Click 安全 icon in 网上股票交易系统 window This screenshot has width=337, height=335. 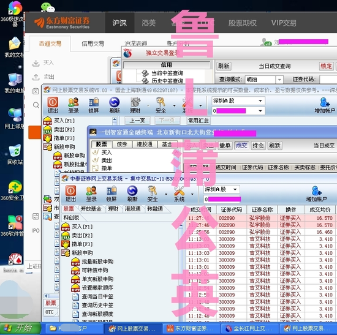point(161,105)
